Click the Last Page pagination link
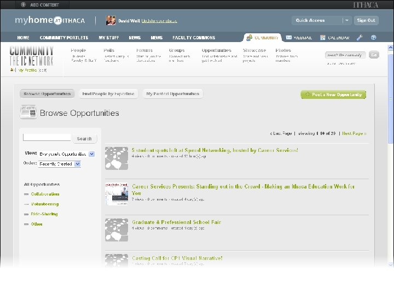The width and height of the screenshot is (394, 295). (x=281, y=133)
